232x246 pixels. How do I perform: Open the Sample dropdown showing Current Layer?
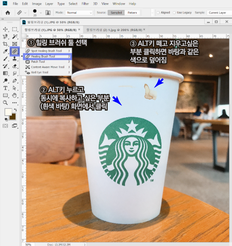coord(219,13)
